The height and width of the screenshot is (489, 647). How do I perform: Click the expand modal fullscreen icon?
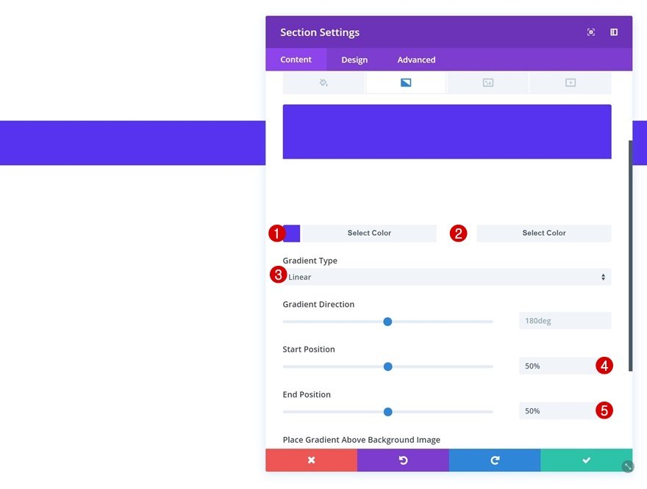591,32
